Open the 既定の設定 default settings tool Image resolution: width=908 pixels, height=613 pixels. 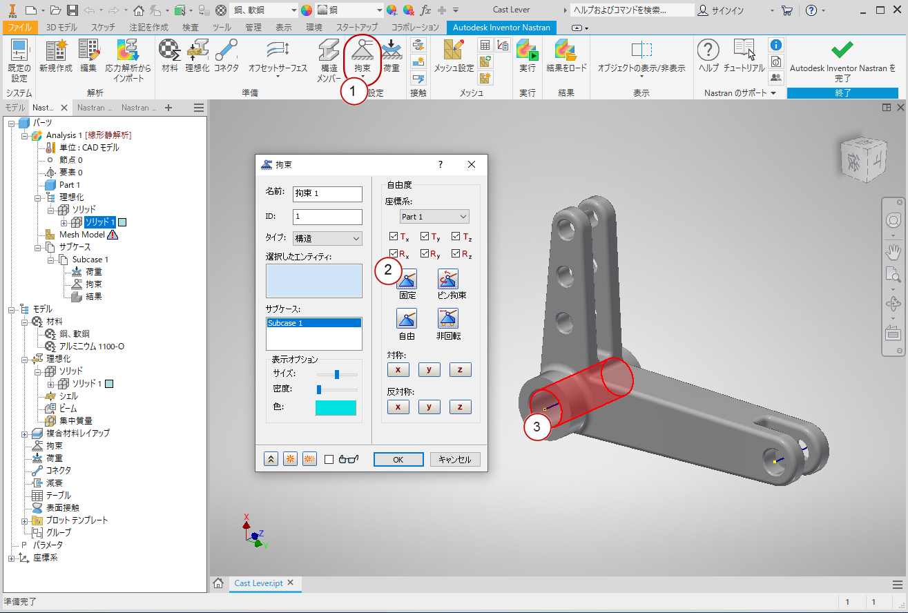pos(19,61)
